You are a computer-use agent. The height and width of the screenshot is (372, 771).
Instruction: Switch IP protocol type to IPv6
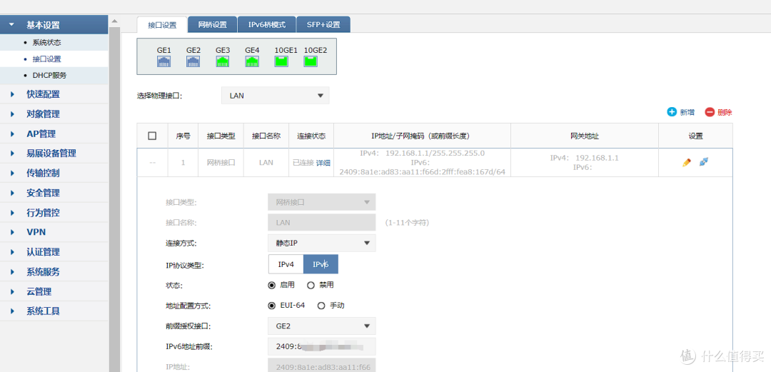[x=321, y=264]
